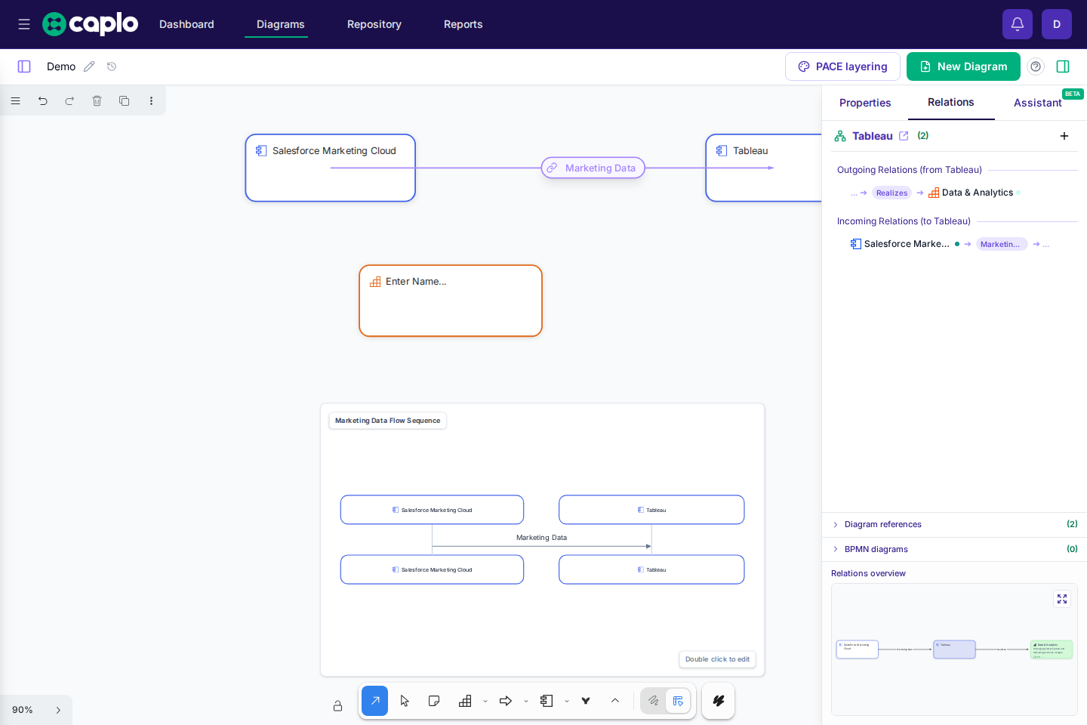Open the capability shape dropdown arrow

click(485, 702)
